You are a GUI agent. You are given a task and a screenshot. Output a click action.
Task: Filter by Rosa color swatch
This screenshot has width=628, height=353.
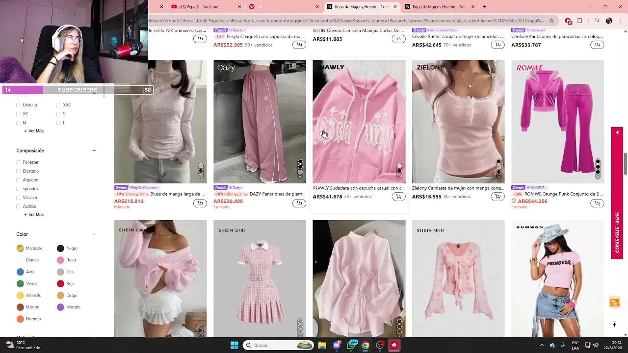pos(60,260)
